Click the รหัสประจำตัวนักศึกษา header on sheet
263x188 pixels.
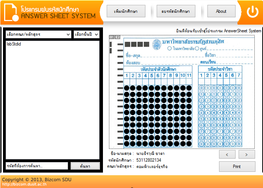[x=158, y=69]
